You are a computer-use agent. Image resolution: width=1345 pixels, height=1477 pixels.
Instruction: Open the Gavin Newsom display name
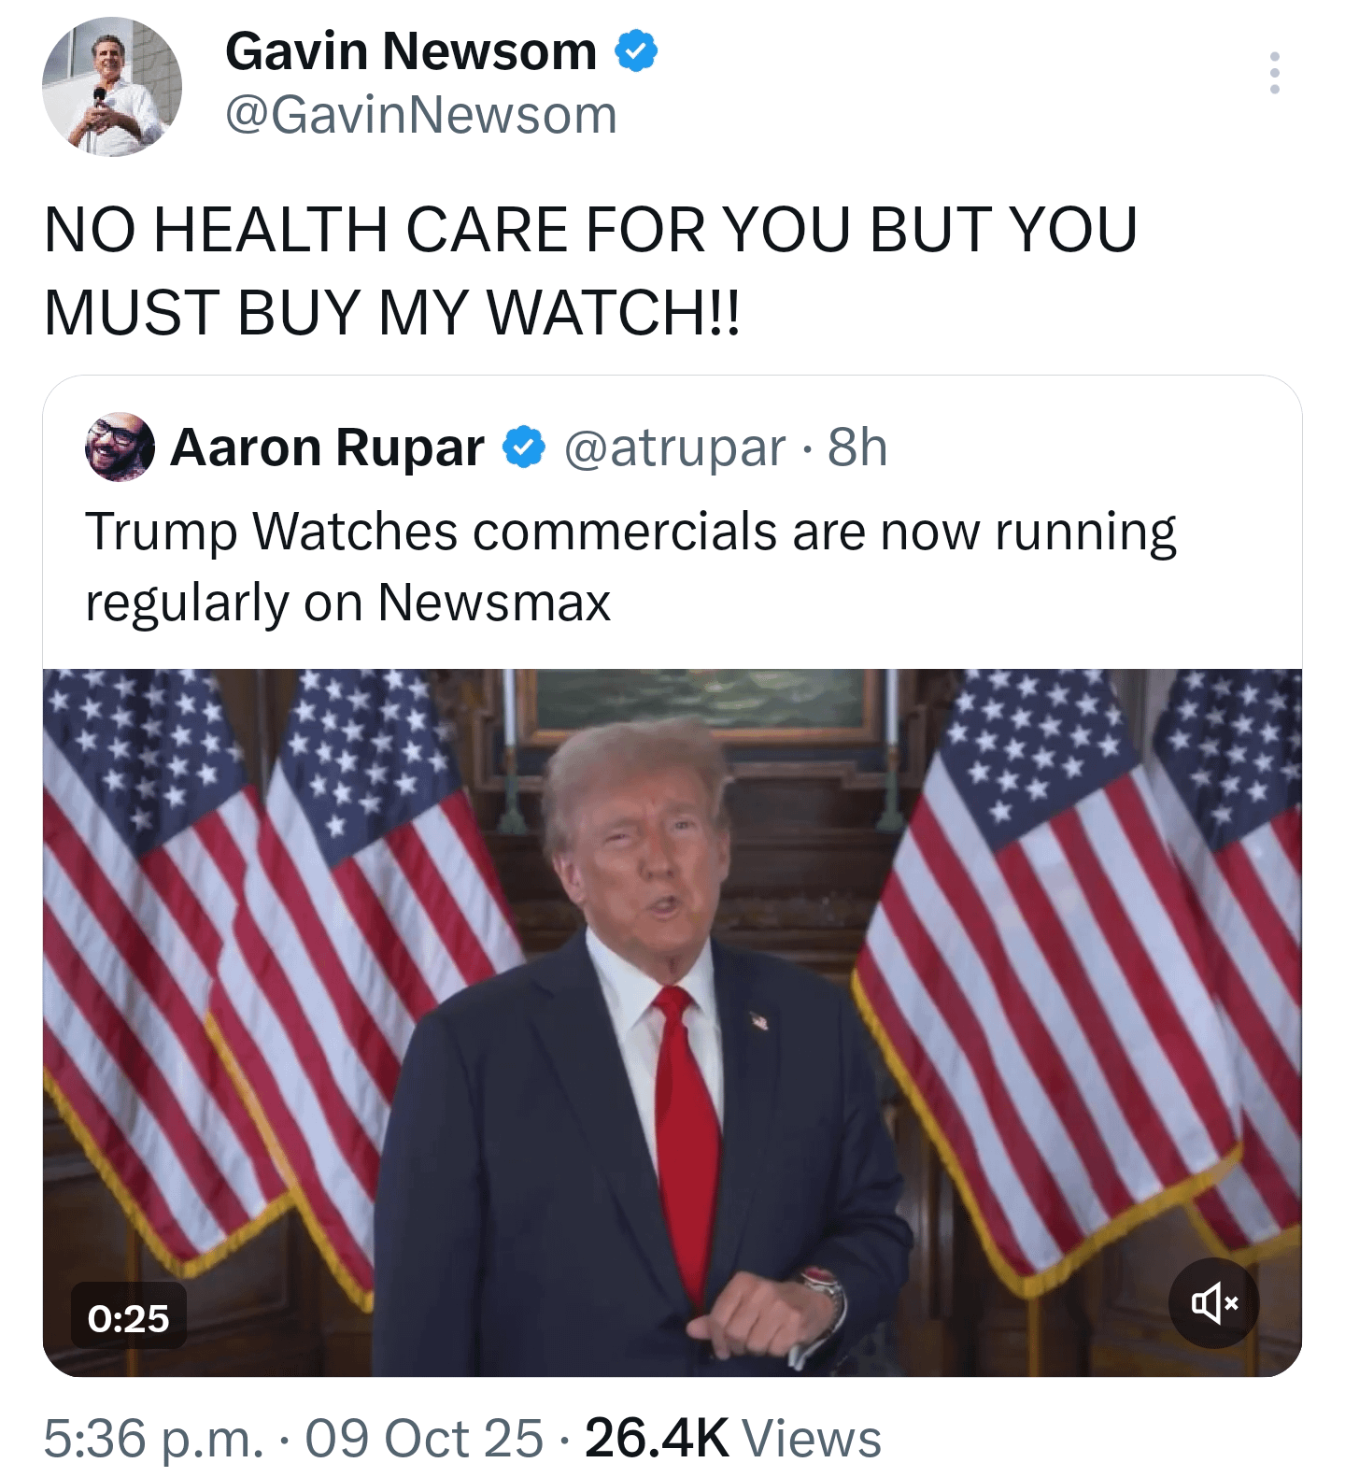[x=411, y=51]
